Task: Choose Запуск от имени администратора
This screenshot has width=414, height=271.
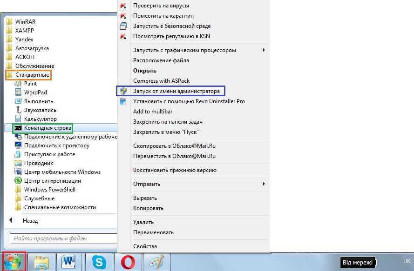Action: click(x=176, y=91)
